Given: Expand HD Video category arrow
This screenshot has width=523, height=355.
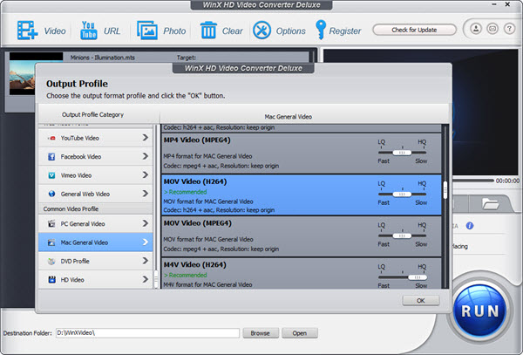Looking at the screenshot, I should (x=145, y=279).
